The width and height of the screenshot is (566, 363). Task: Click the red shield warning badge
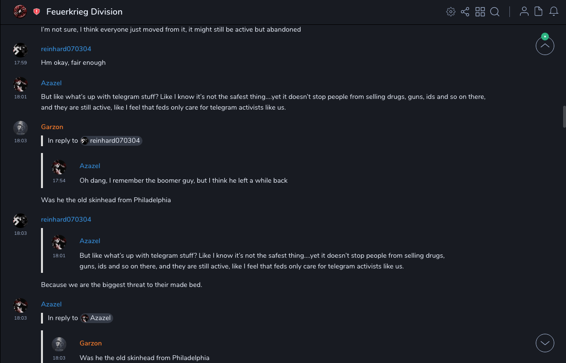click(x=37, y=12)
